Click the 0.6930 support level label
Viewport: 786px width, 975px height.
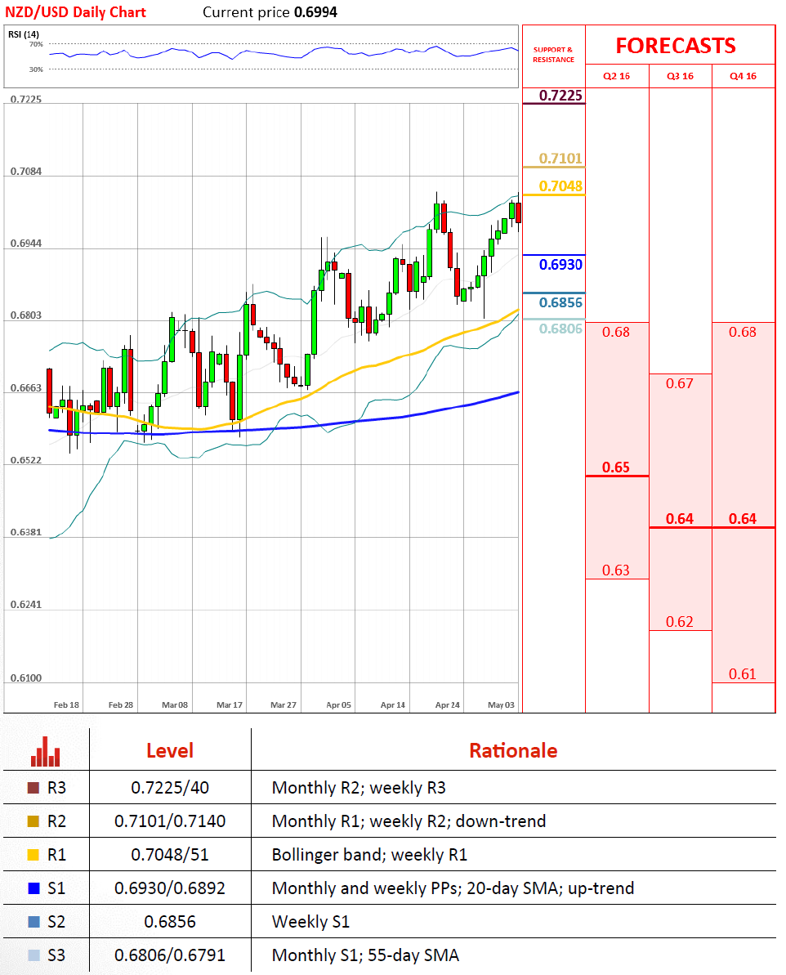pyautogui.click(x=560, y=265)
